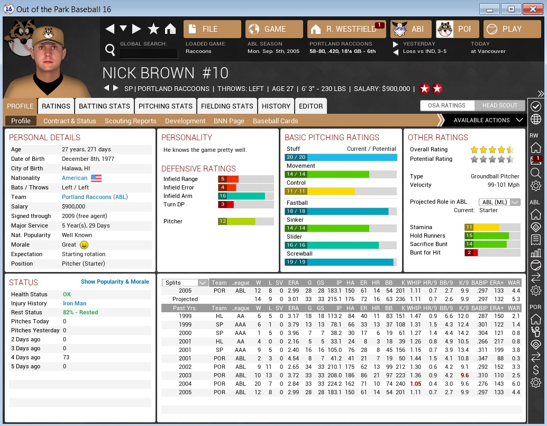547x426 pixels.
Task: Click the home icon in top navigation
Action: coord(170,29)
